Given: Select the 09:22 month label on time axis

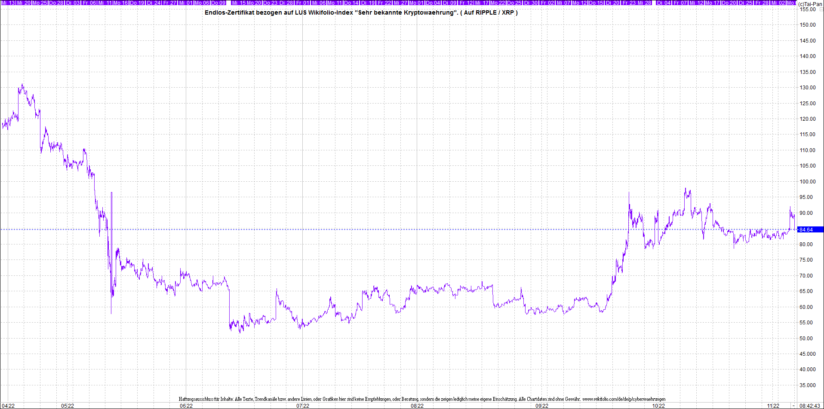Looking at the screenshot, I should click(542, 406).
